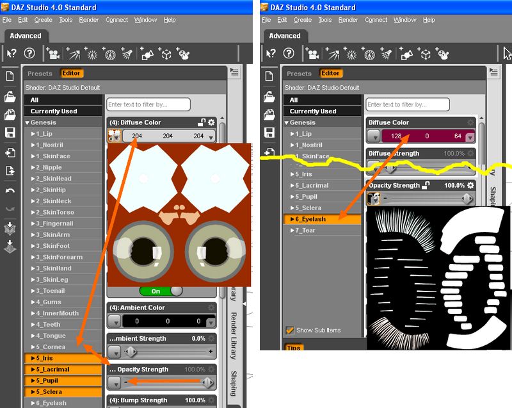Click the New file icon in right window sidebar
512x408 pixels.
tap(269, 76)
